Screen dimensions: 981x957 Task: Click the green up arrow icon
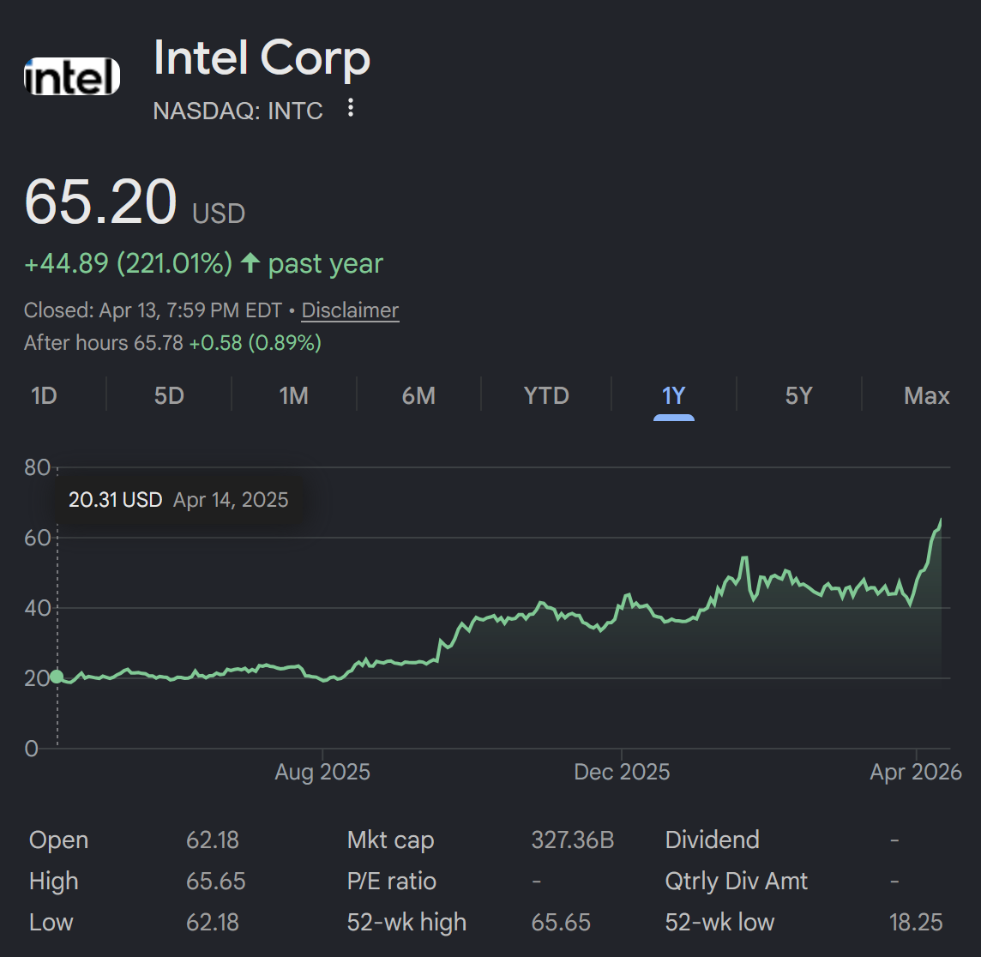point(250,262)
